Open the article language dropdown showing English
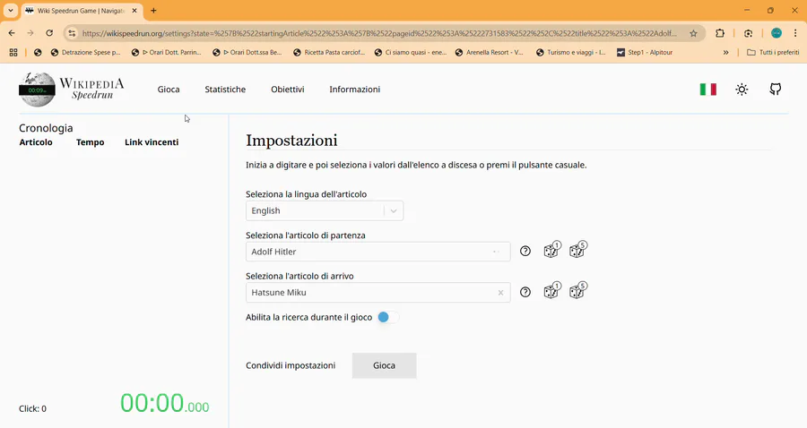 (x=325, y=210)
